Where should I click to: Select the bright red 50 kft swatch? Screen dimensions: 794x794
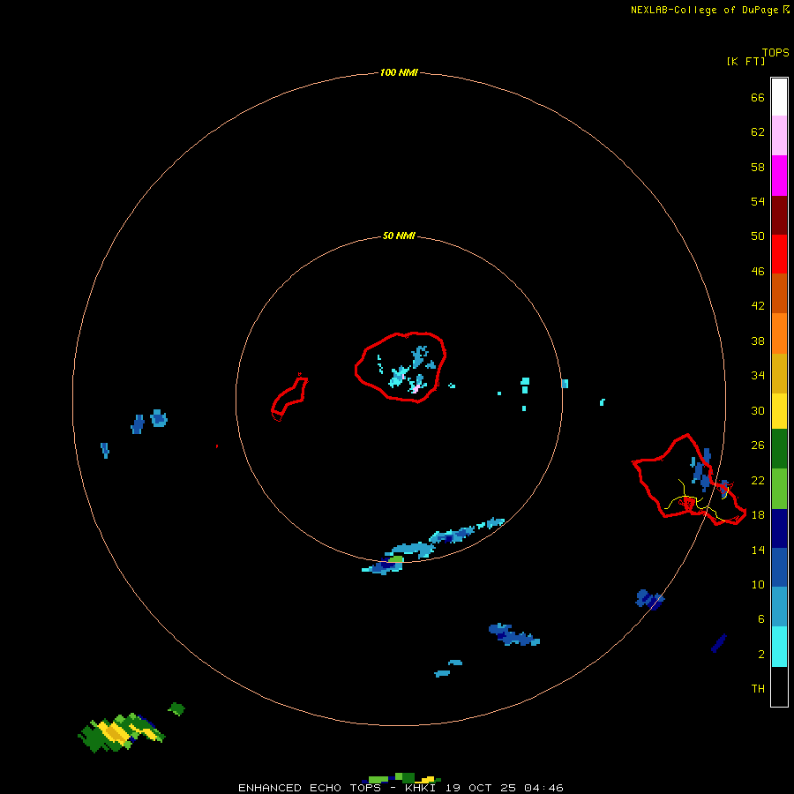pyautogui.click(x=779, y=254)
